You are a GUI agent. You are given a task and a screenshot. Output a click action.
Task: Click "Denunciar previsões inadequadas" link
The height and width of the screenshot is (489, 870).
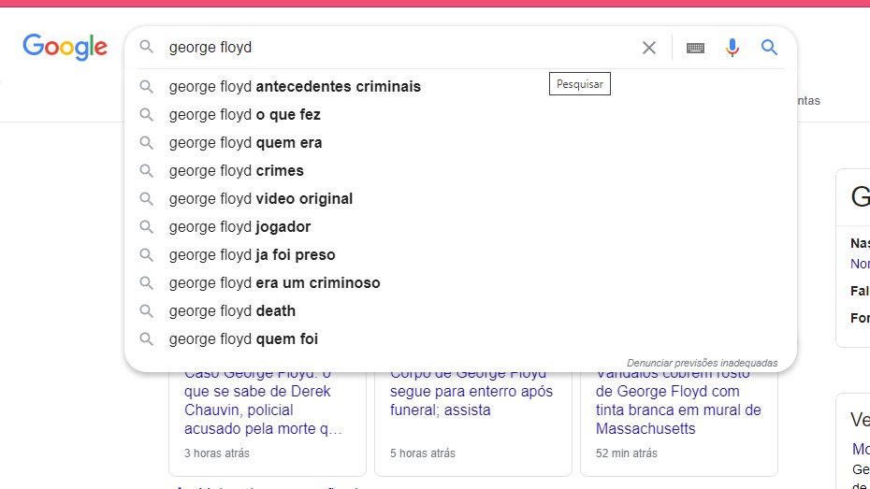pyautogui.click(x=702, y=363)
